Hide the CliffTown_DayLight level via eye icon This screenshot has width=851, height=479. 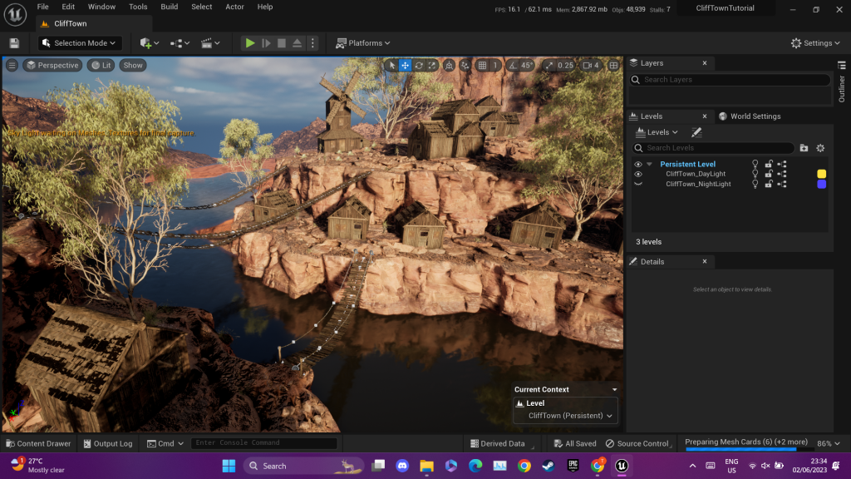coord(638,174)
